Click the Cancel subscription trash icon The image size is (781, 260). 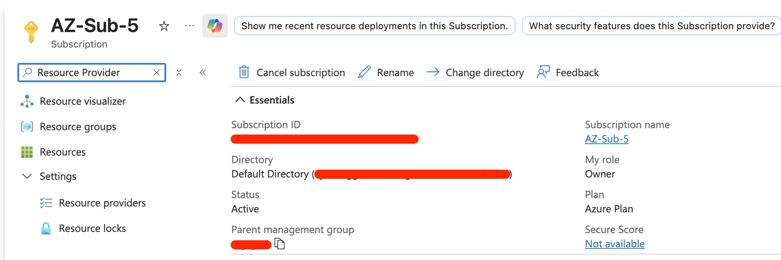(x=244, y=72)
